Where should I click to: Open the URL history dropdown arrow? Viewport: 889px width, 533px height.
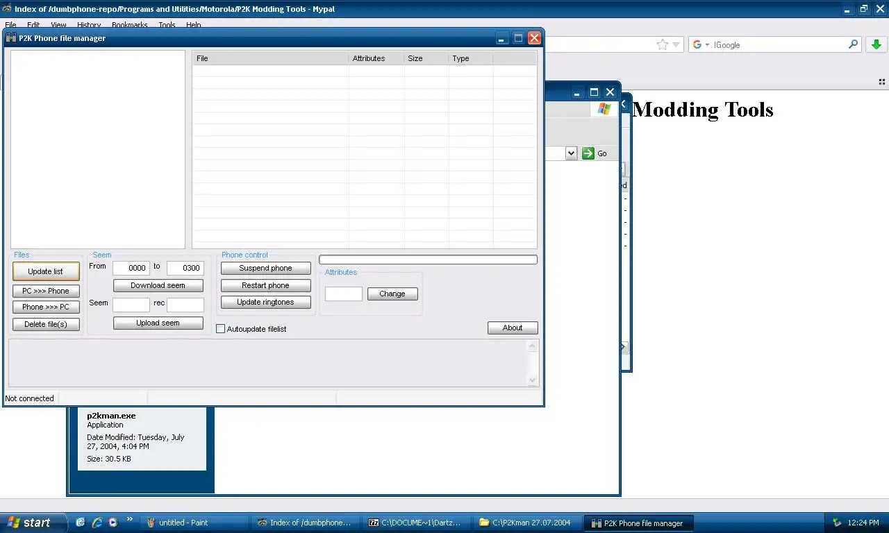pyautogui.click(x=676, y=44)
